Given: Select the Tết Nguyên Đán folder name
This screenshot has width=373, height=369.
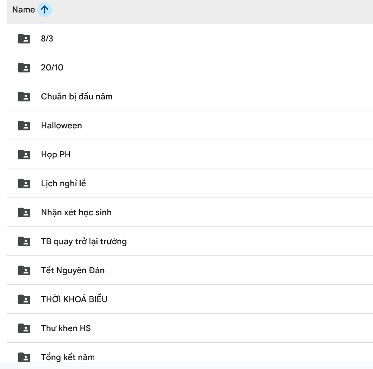Looking at the screenshot, I should pyautogui.click(x=73, y=270).
